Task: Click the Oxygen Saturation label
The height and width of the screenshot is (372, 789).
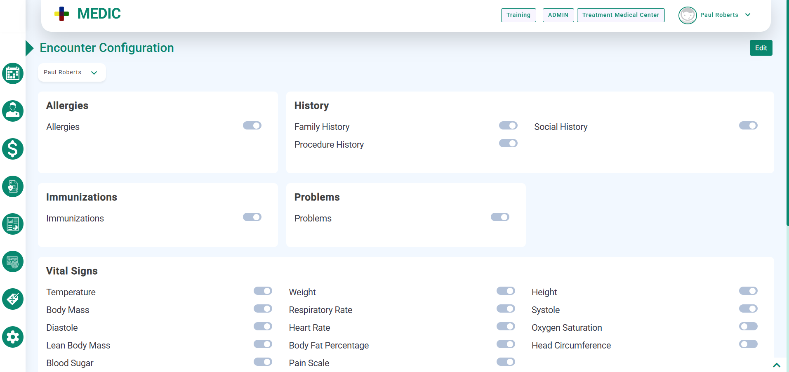Action: pos(567,327)
